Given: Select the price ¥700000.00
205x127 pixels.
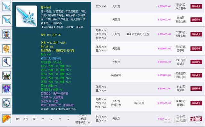Looking at the screenshot, I should coord(164,34).
